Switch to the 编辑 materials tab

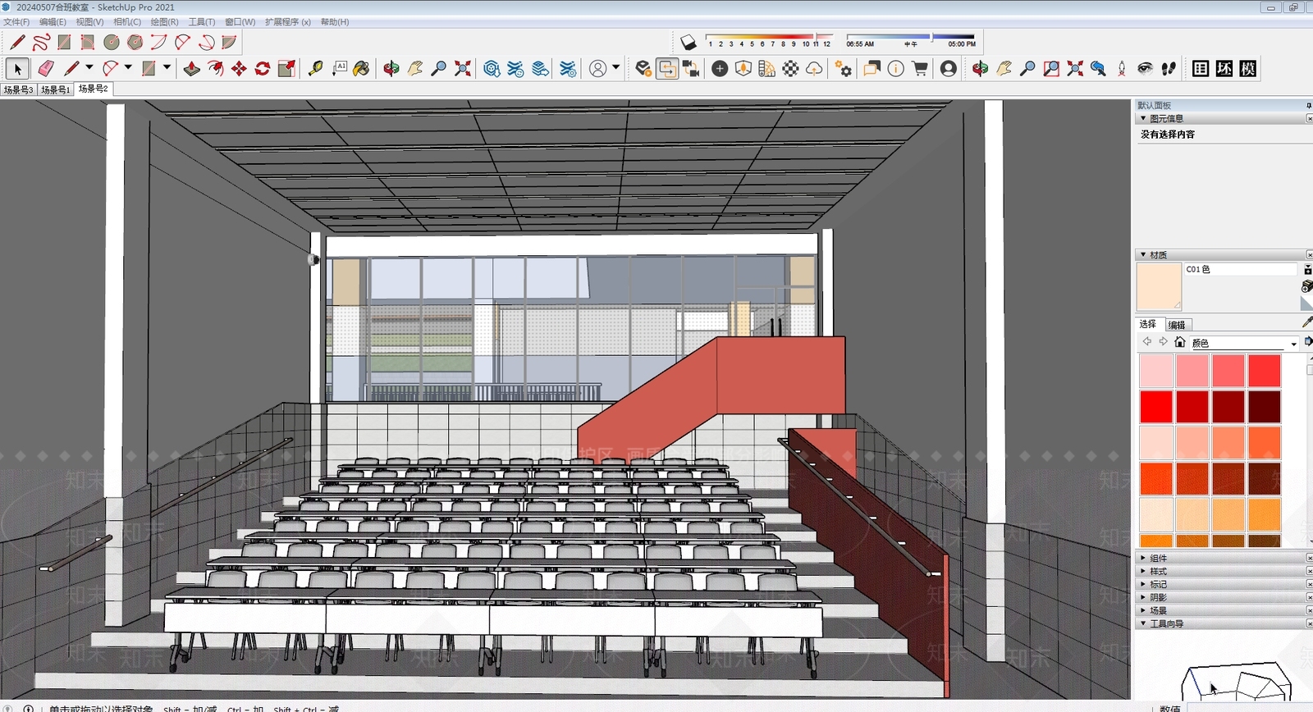point(1177,325)
